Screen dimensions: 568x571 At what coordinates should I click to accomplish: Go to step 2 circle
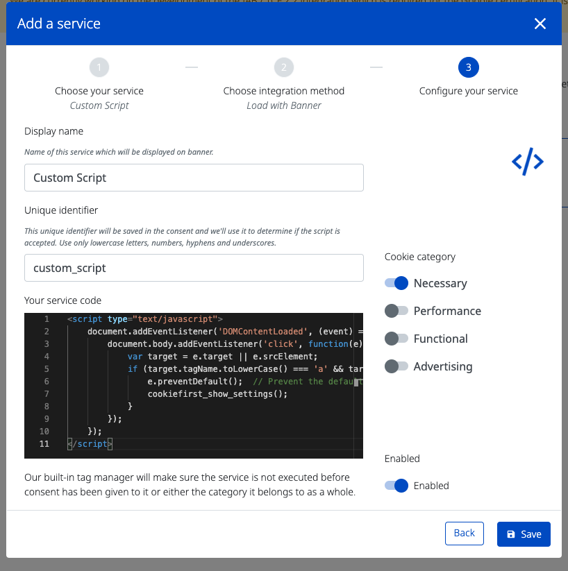283,67
